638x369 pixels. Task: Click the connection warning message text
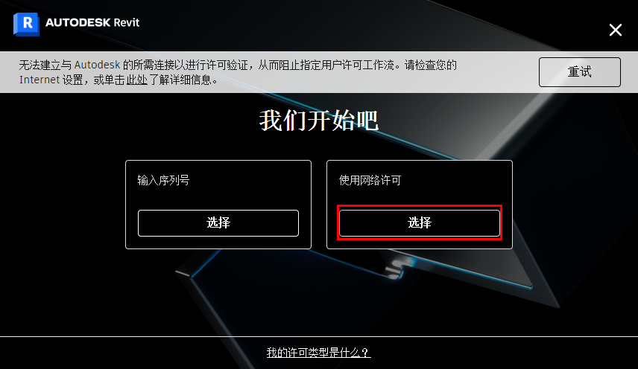point(238,72)
